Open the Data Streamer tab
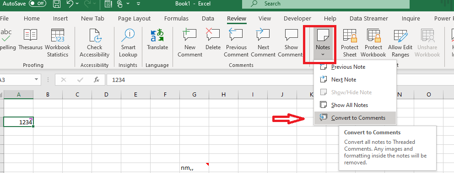 (368, 18)
